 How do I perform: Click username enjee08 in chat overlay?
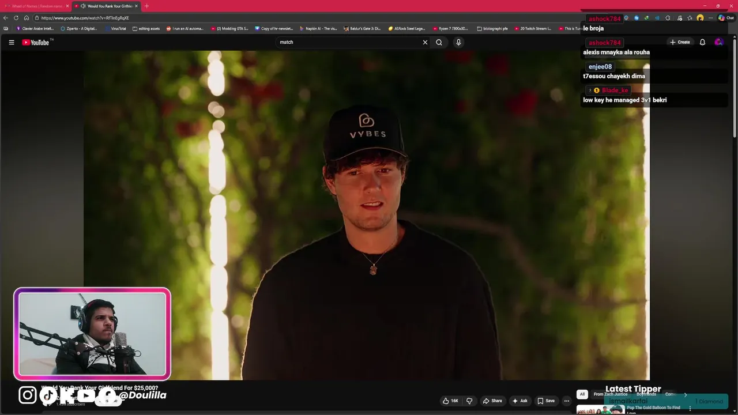pos(600,67)
